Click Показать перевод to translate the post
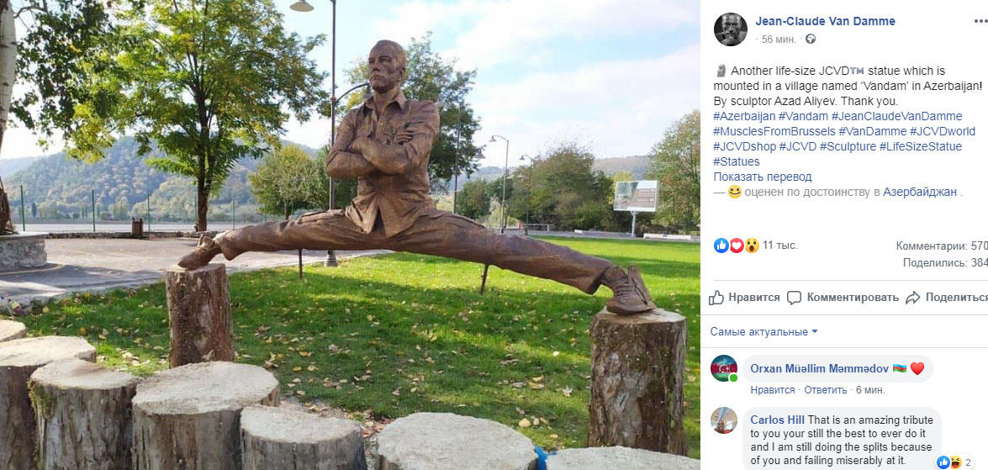This screenshot has height=470, width=988. pyautogui.click(x=763, y=177)
